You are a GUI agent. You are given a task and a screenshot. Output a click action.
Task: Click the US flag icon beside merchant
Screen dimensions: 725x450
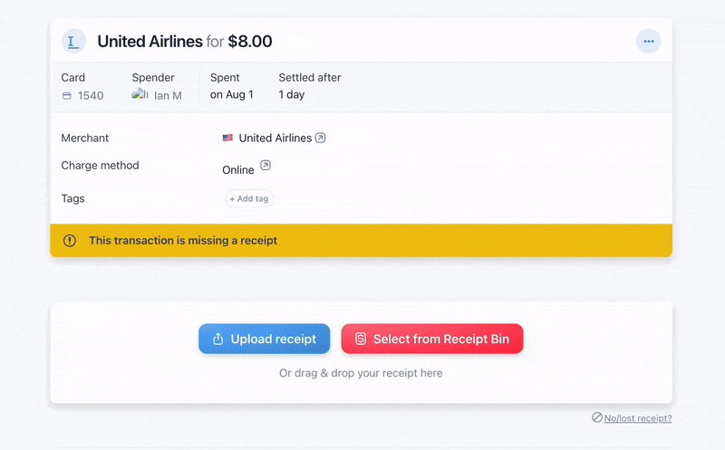(227, 138)
